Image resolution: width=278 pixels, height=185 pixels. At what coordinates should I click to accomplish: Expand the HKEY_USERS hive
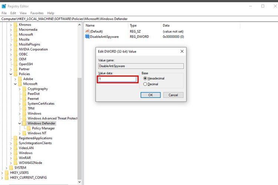(x=3, y=173)
